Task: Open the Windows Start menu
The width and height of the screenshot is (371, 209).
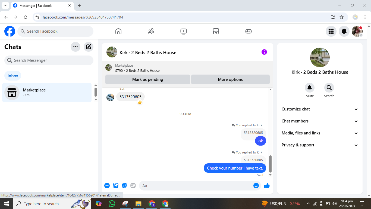Action: pyautogui.click(x=7, y=204)
